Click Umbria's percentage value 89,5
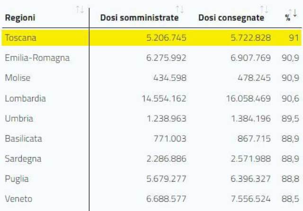The width and height of the screenshot is (303, 211). coord(290,118)
